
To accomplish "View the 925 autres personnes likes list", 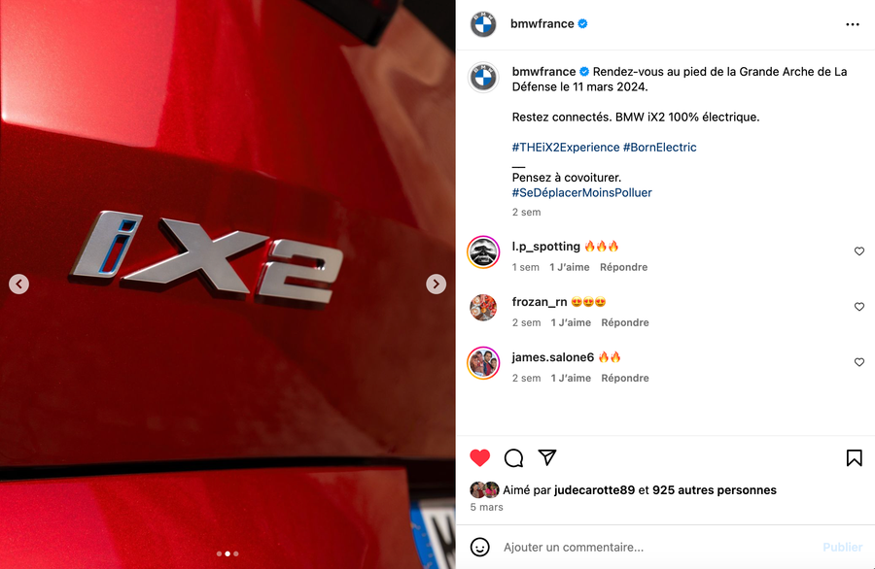I will (715, 490).
